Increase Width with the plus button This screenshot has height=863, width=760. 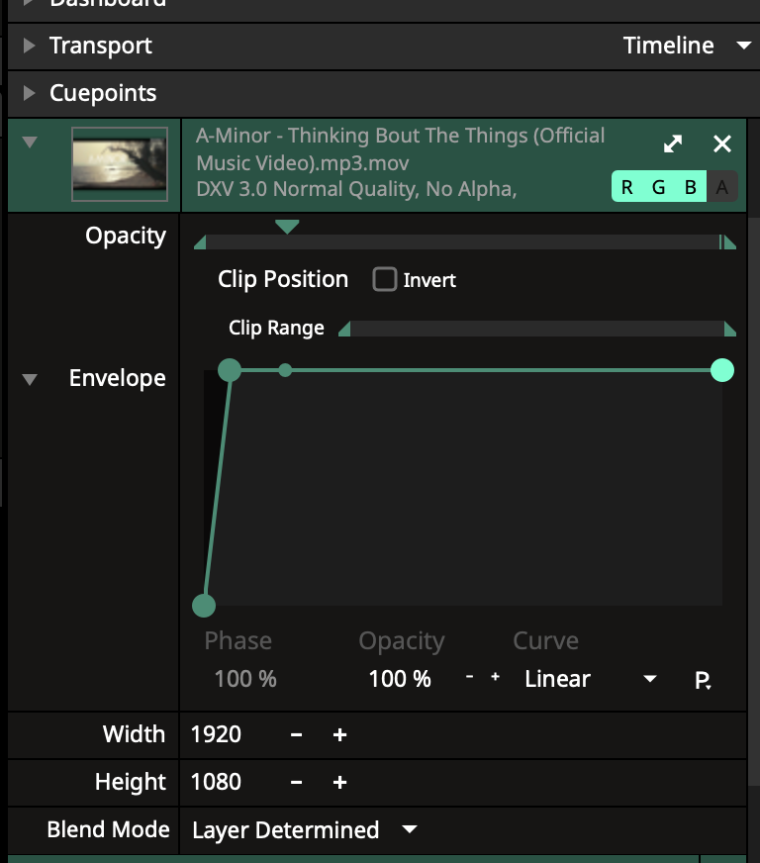coord(339,734)
